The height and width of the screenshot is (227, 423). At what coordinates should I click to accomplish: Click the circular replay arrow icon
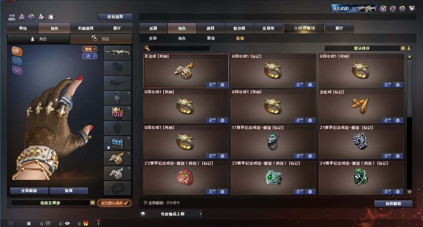pos(31,16)
